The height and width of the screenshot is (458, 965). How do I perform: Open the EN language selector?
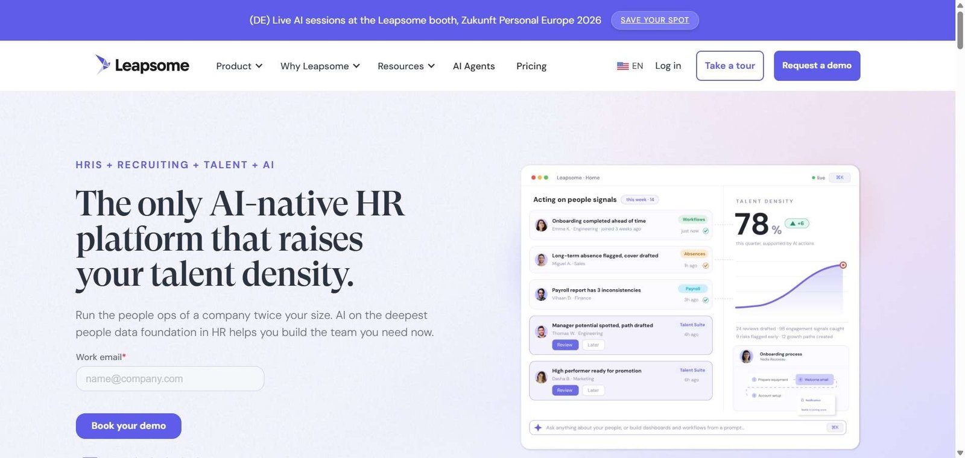point(630,66)
